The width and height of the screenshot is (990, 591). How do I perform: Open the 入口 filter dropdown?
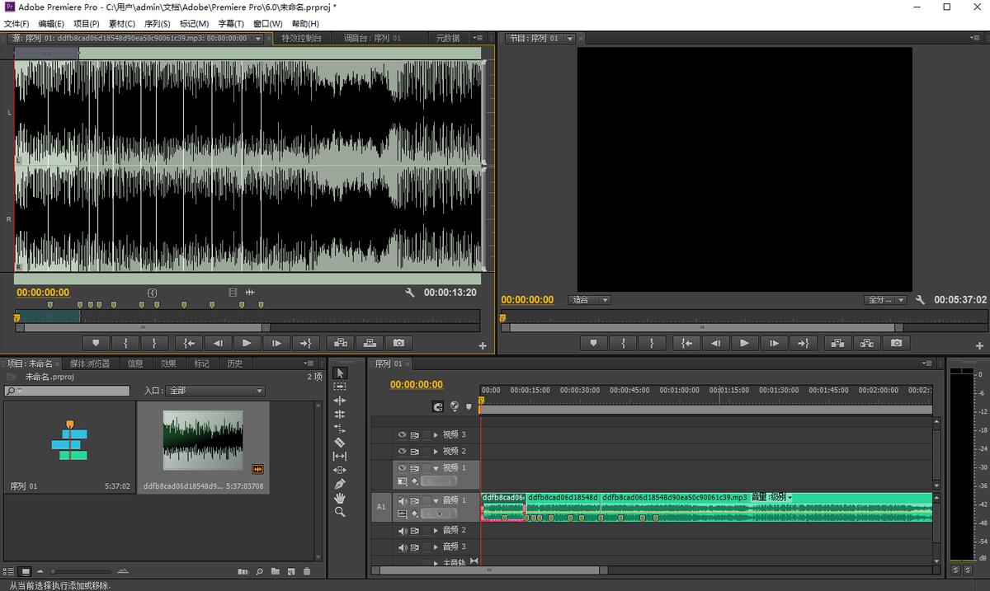[214, 391]
